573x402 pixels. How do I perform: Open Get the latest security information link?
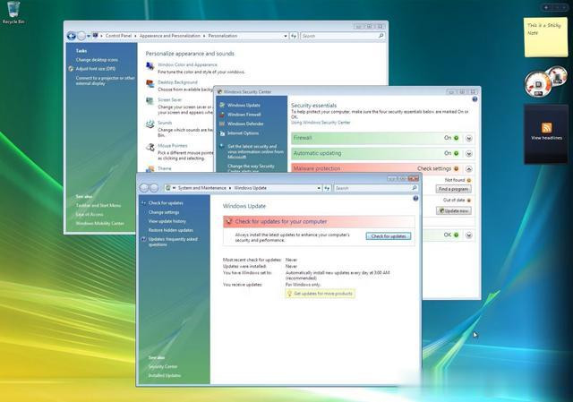point(255,151)
